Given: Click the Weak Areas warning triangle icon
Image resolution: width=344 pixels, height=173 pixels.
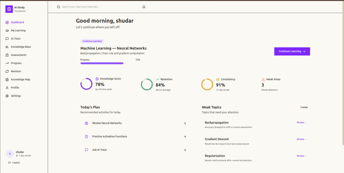Looking at the screenshot, I should coord(263,79).
